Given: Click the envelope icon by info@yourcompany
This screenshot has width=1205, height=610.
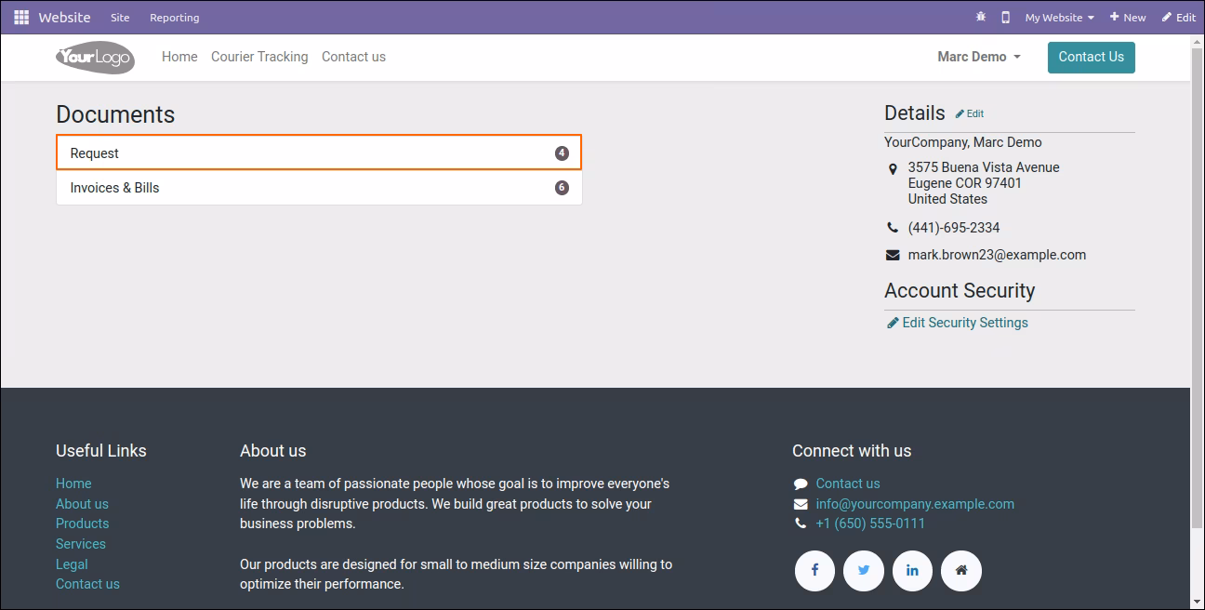Looking at the screenshot, I should [801, 504].
